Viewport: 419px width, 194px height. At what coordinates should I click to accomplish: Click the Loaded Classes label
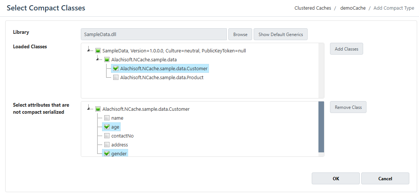click(30, 46)
